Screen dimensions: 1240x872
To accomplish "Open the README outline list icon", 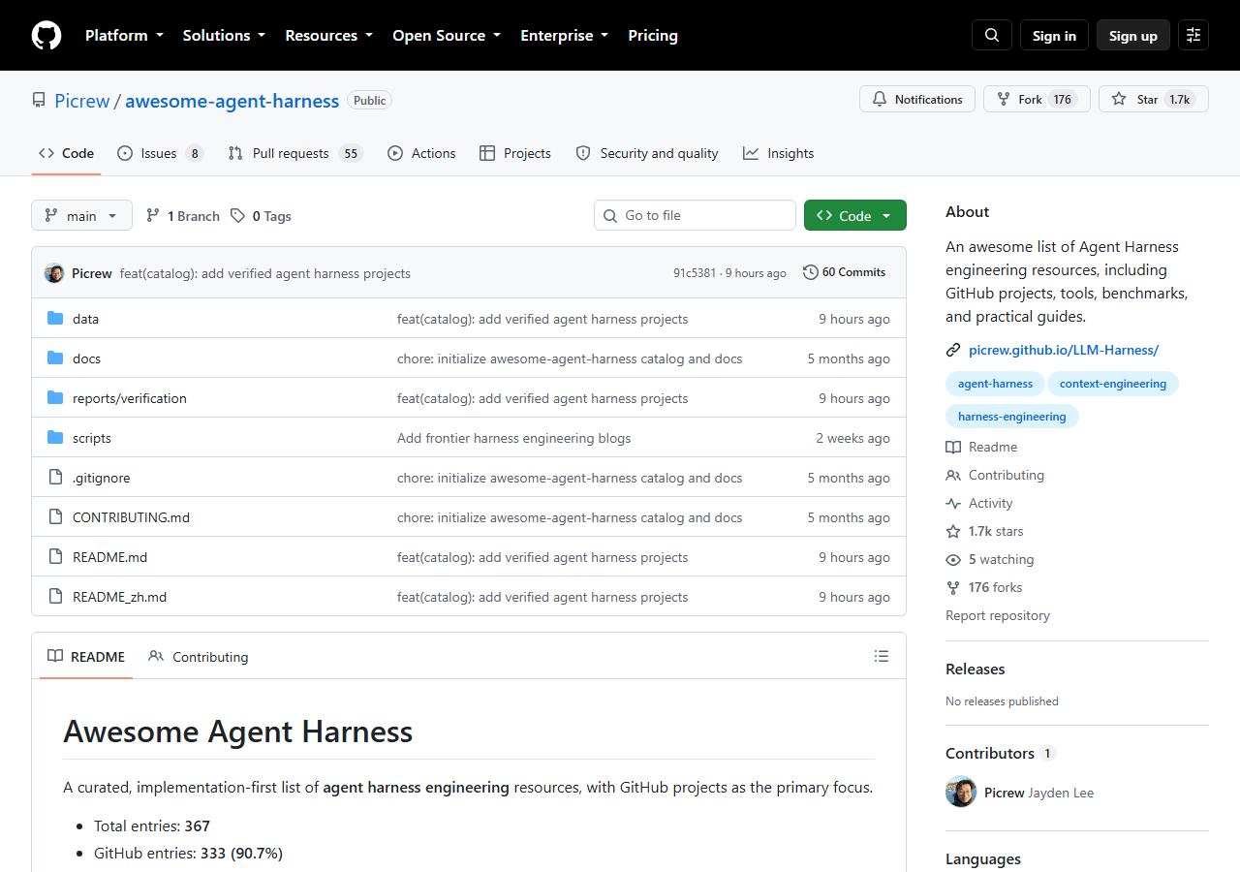I will 882,656.
